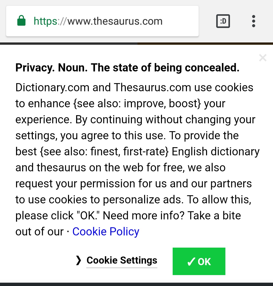Expand Cookie Settings via the chevron arrow
273x286 pixels.
click(78, 260)
